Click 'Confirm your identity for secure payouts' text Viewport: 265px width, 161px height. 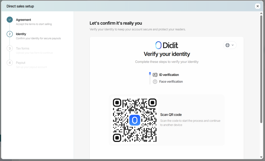coord(38,38)
